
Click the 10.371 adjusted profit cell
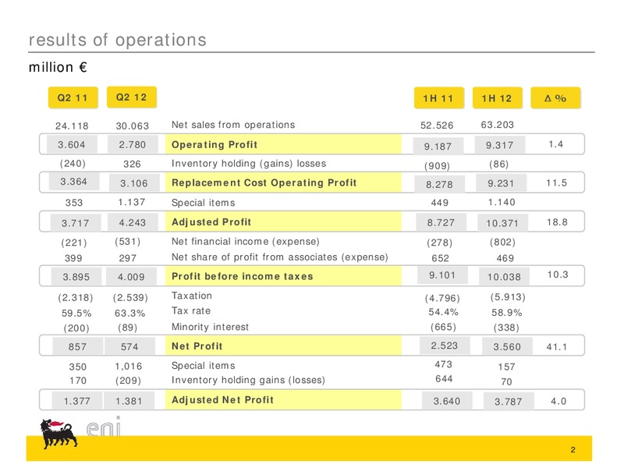pos(502,223)
